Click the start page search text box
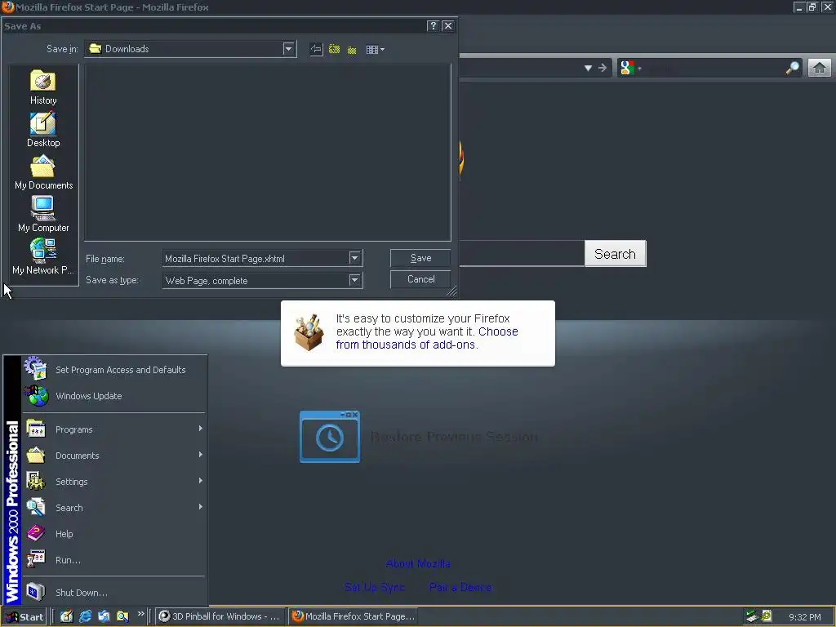 click(522, 254)
